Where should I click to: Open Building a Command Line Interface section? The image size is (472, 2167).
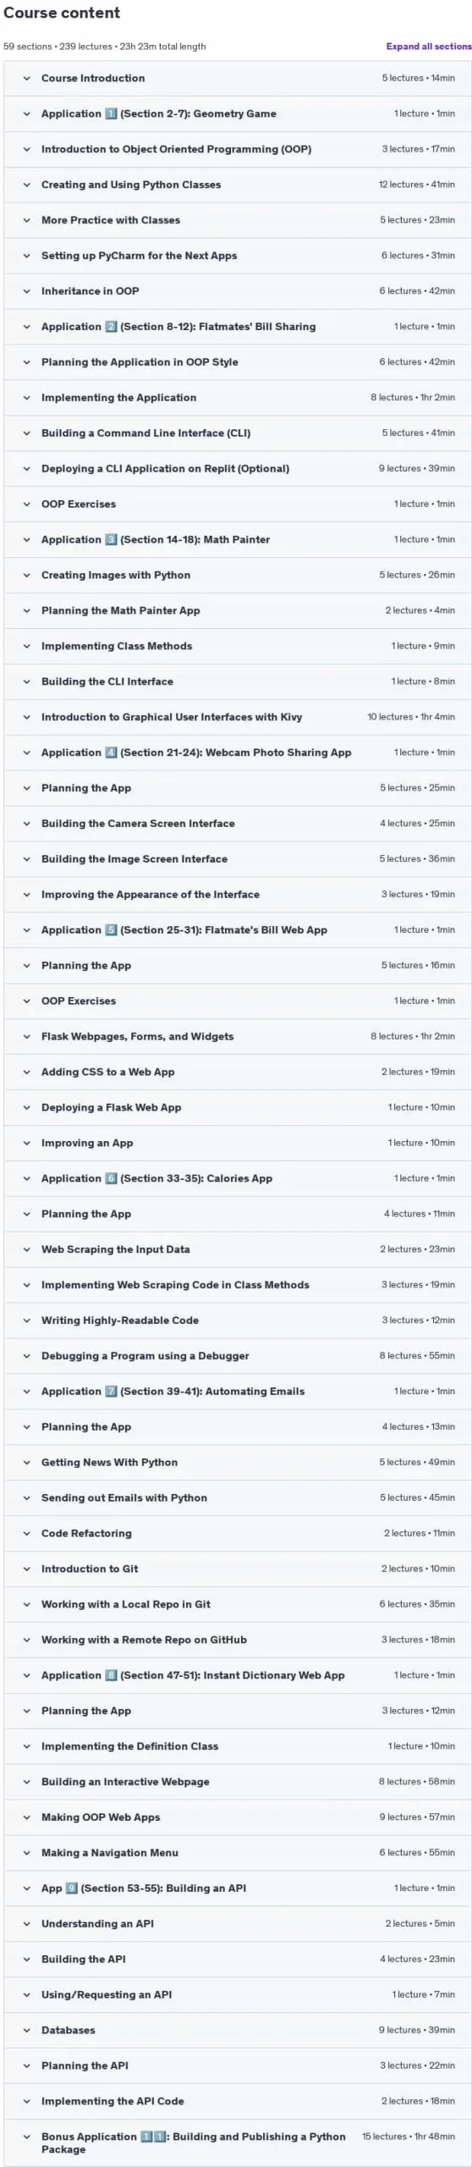236,433
